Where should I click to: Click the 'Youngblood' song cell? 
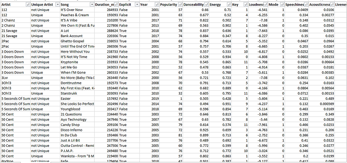(x=77, y=109)
